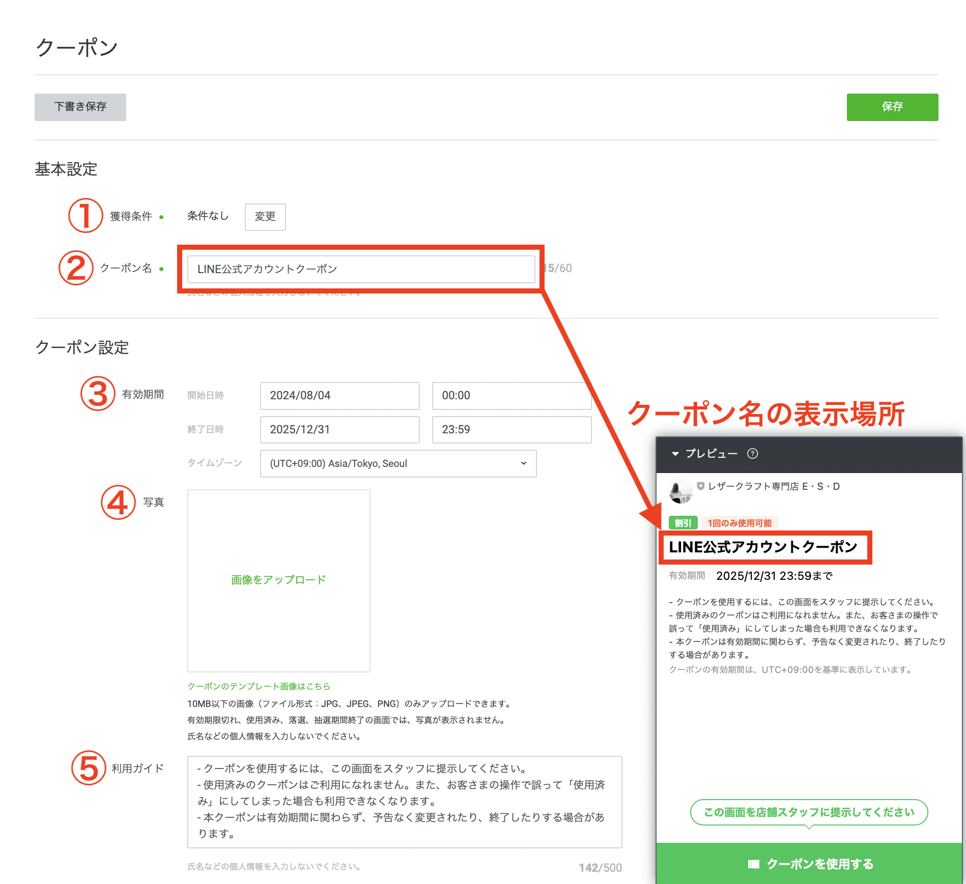Image resolution: width=966 pixels, height=884 pixels.
Task: Click inside the 利用ガイド text area
Action: pyautogui.click(x=404, y=802)
